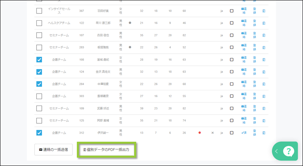The height and width of the screenshot is (166, 303).
Task: Check the left checkbox for 飯塚義宗
Action: [x=39, y=96]
